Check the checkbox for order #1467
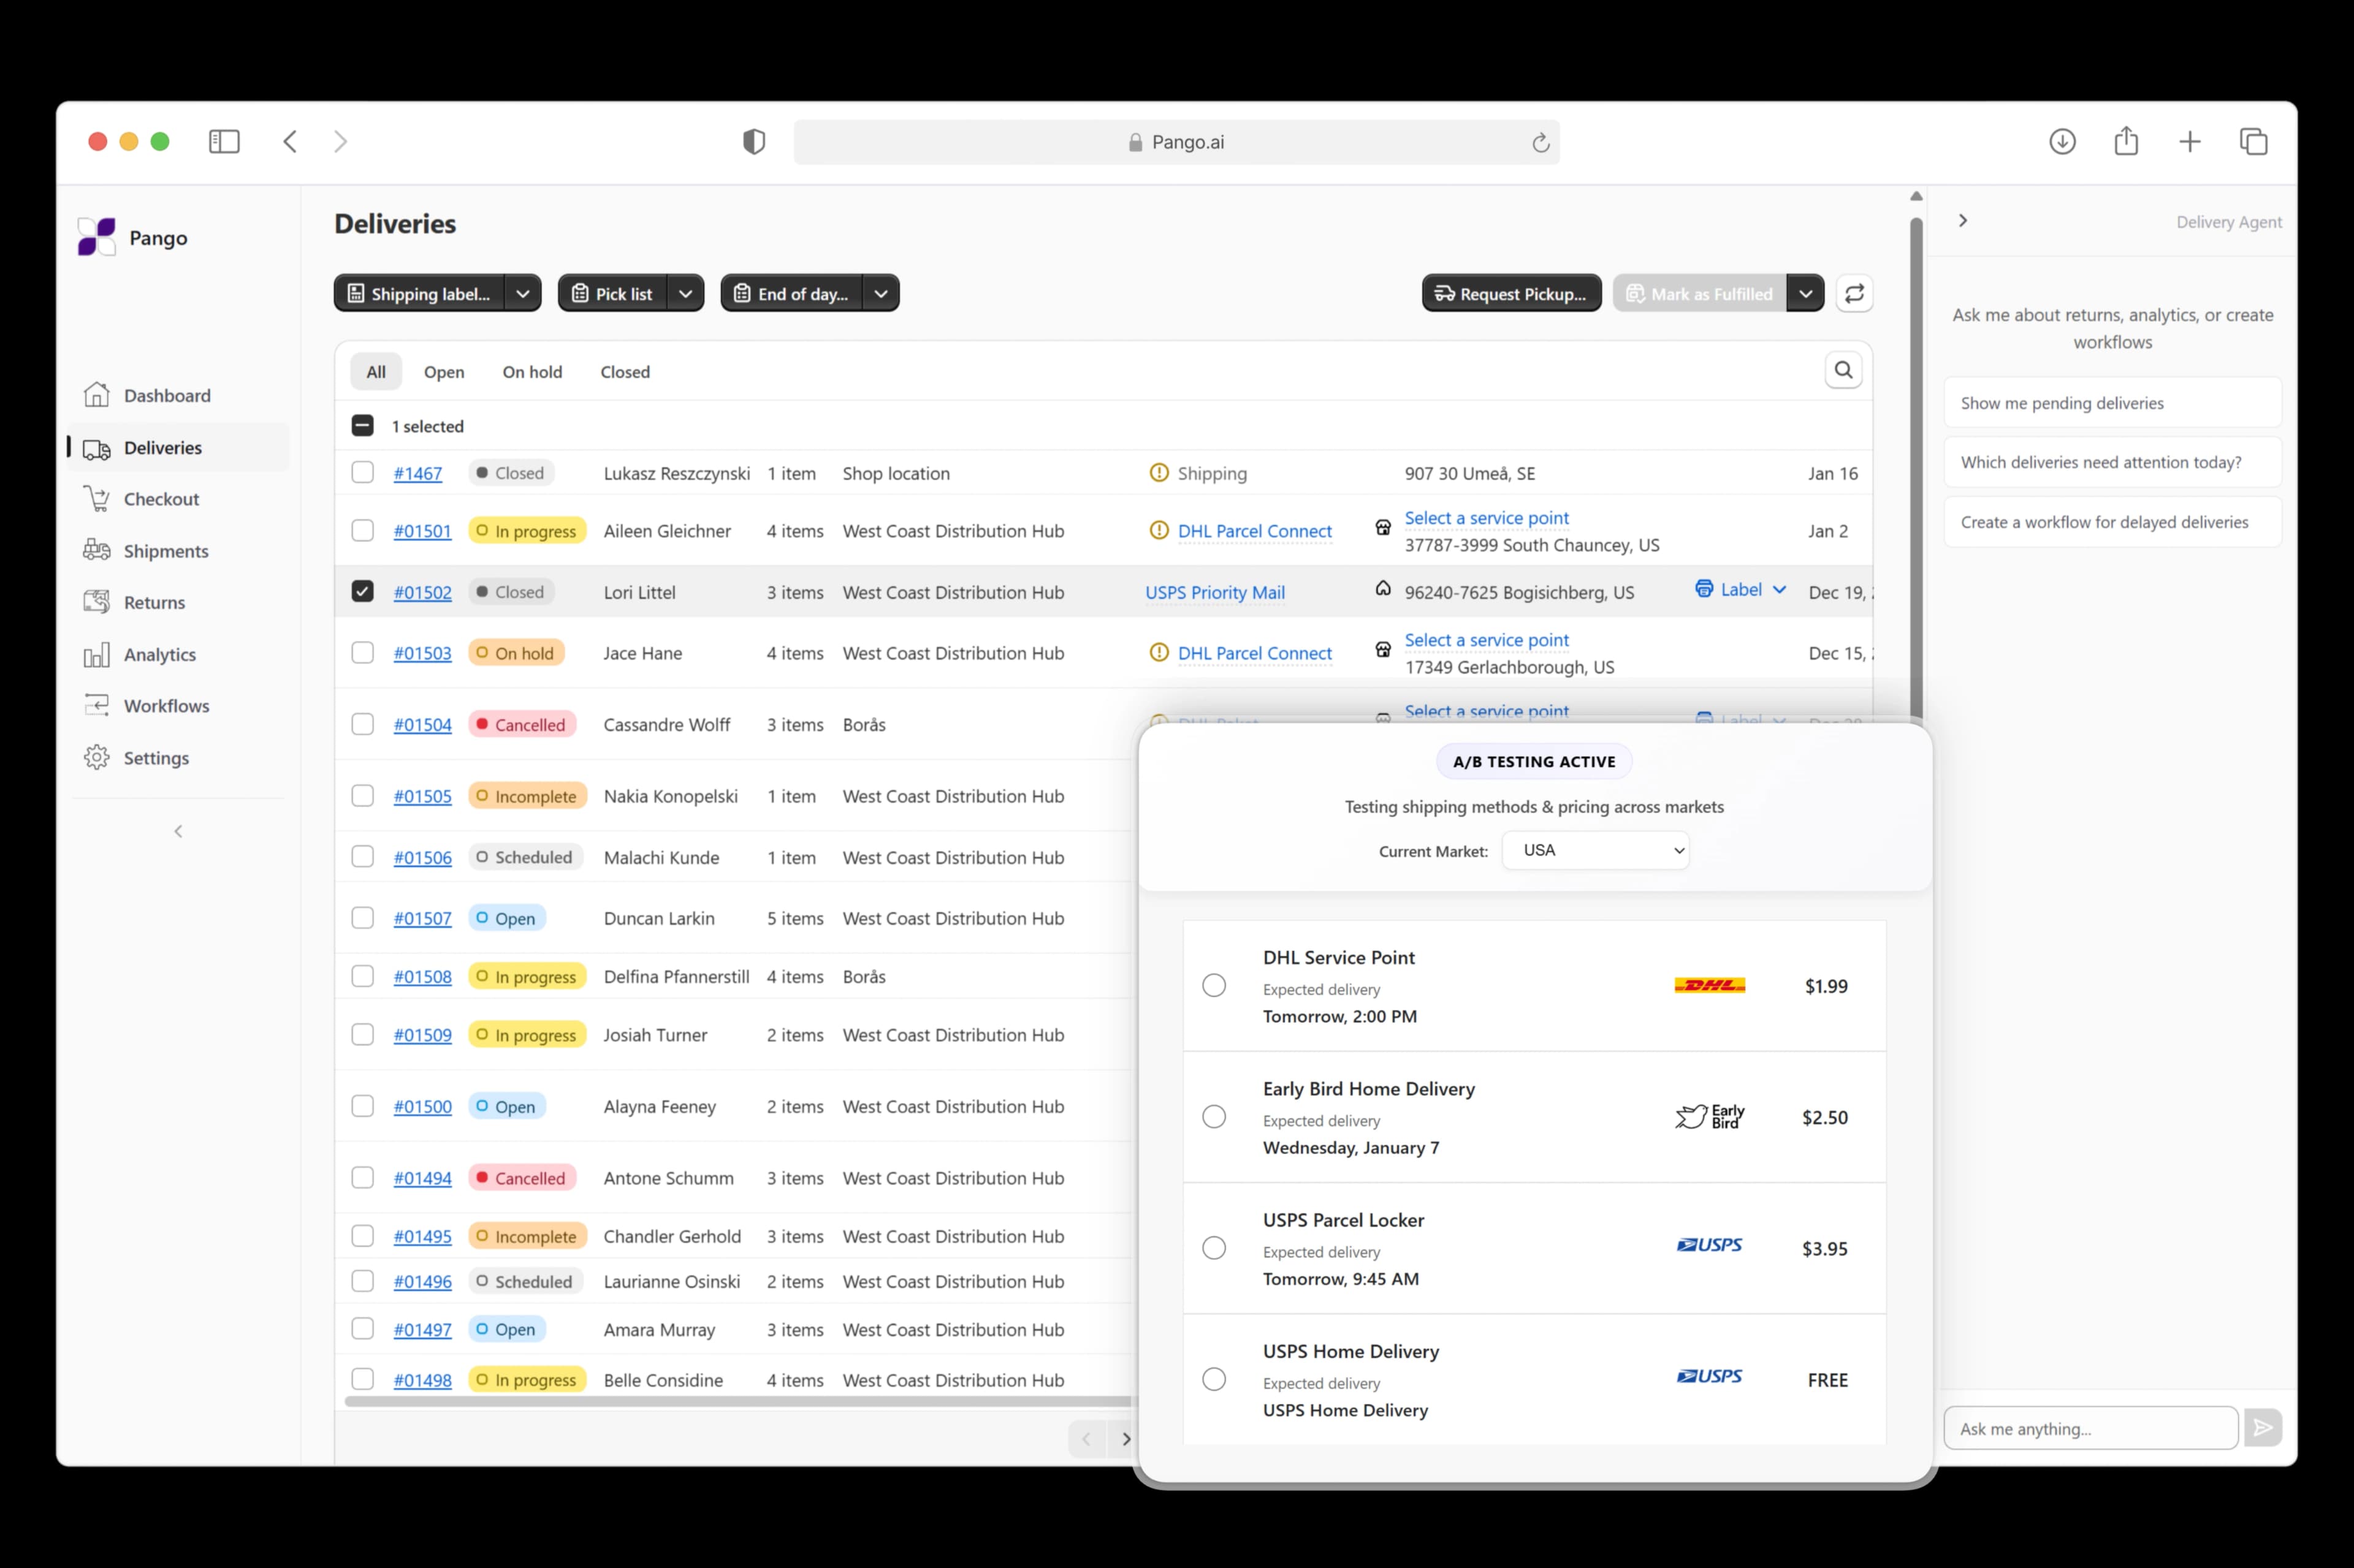This screenshot has width=2354, height=1568. 362,472
